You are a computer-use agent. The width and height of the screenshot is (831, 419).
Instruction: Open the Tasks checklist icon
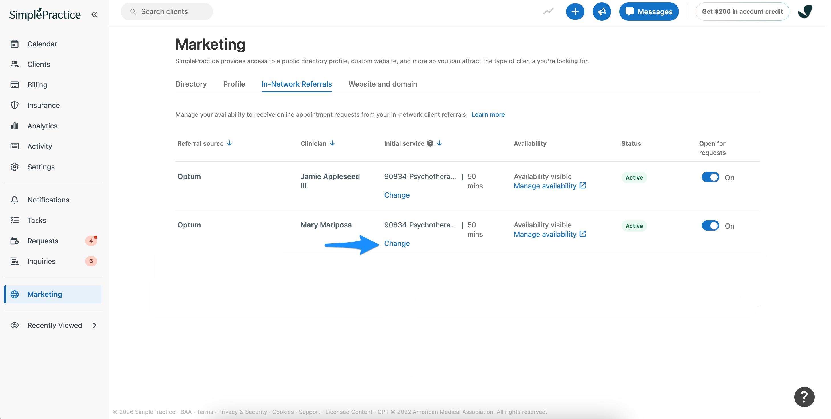[x=15, y=220]
